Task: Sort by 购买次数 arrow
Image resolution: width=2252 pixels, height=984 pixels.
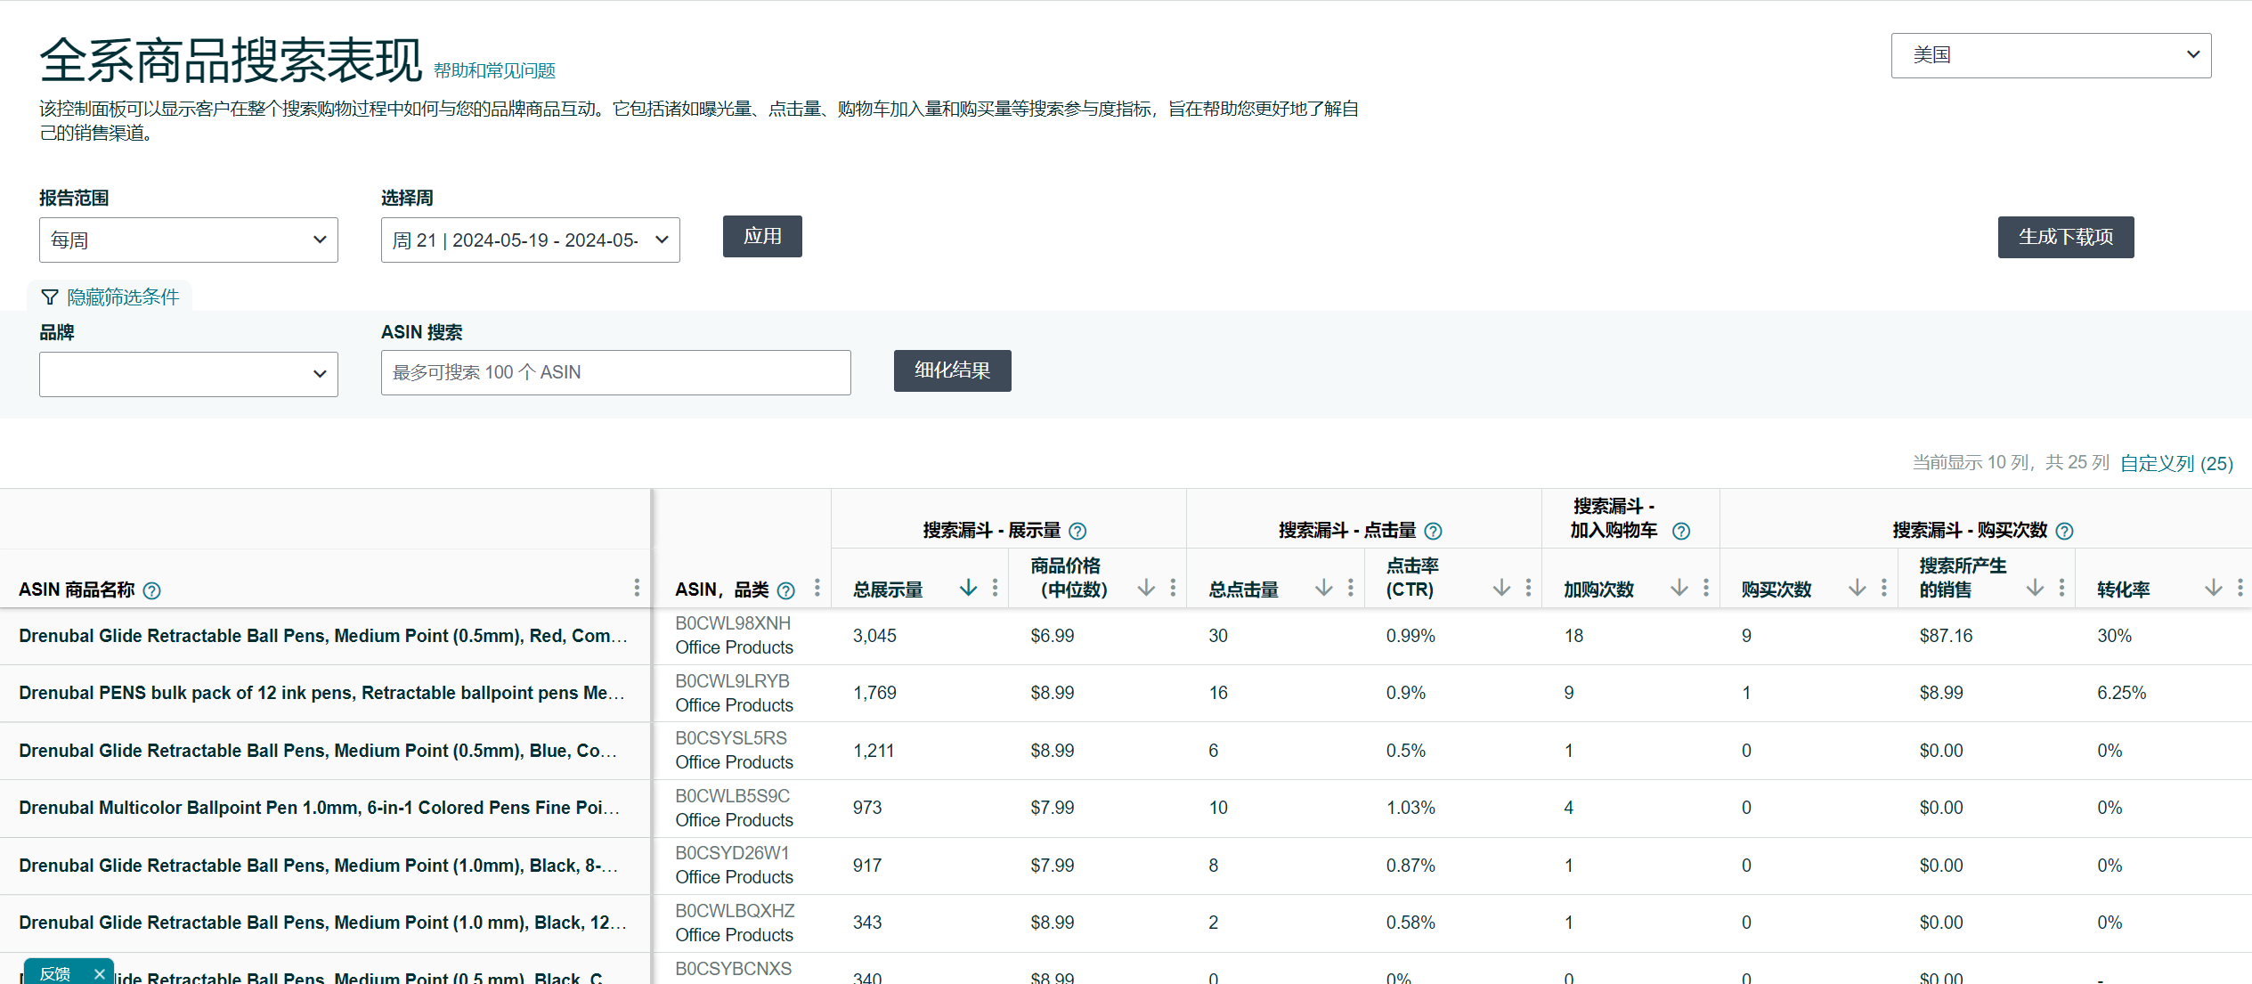Action: tap(1858, 588)
